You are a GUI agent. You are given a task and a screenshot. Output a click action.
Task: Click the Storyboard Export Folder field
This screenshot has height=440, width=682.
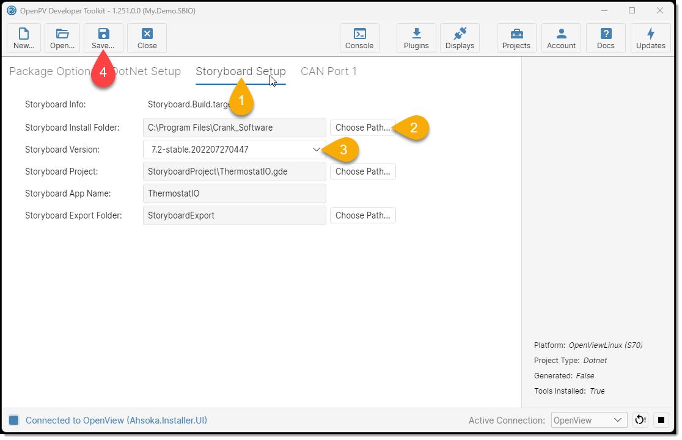tap(235, 215)
